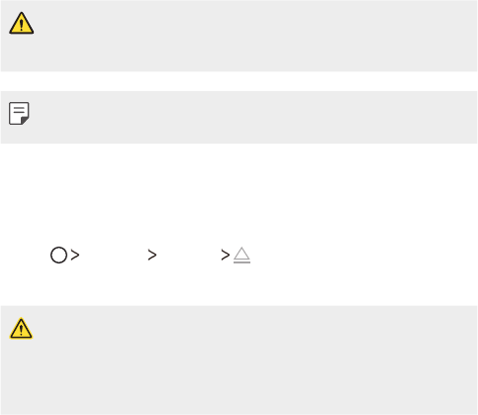This screenshot has height=415, width=478.
Task: Click the exclamation mark in the bottom caution icon
Action: click(21, 330)
